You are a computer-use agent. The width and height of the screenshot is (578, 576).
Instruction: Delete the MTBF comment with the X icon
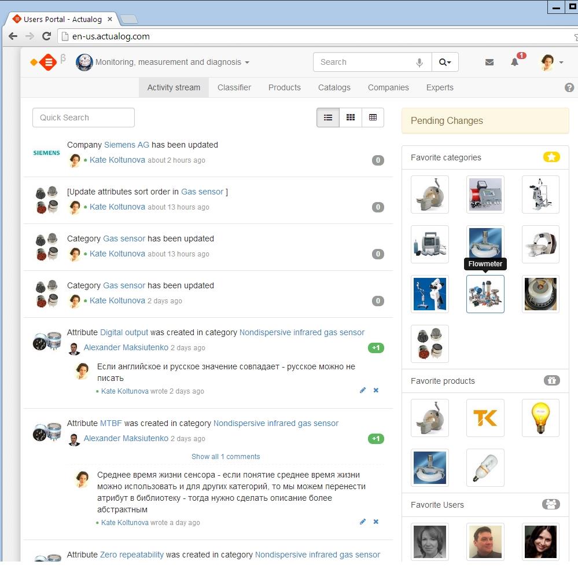pos(375,522)
